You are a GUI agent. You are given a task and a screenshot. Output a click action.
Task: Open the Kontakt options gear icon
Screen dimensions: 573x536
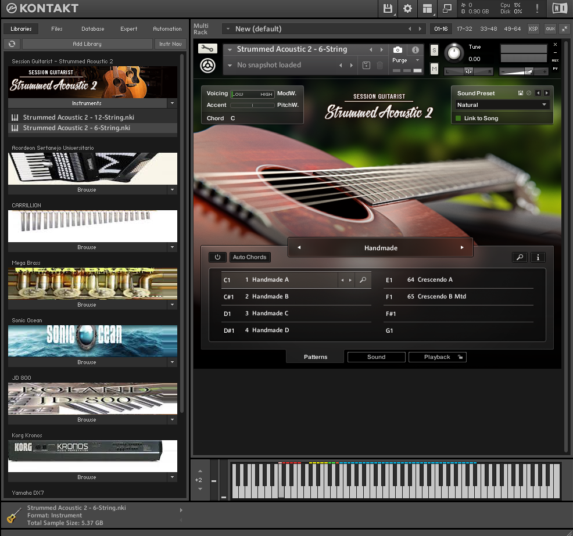(407, 8)
